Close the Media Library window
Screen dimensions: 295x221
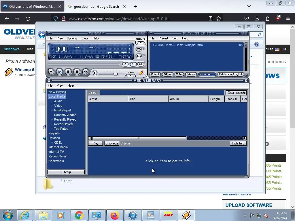pyautogui.click(x=246, y=81)
